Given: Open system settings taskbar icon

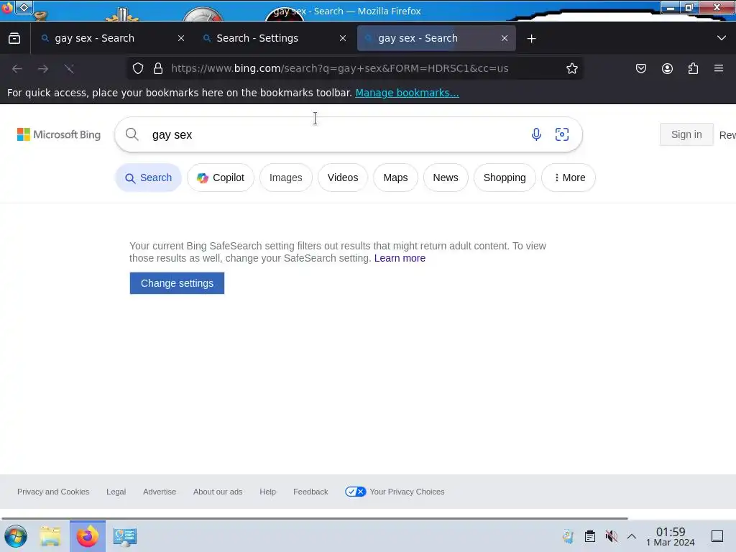Looking at the screenshot, I should click(x=125, y=536).
